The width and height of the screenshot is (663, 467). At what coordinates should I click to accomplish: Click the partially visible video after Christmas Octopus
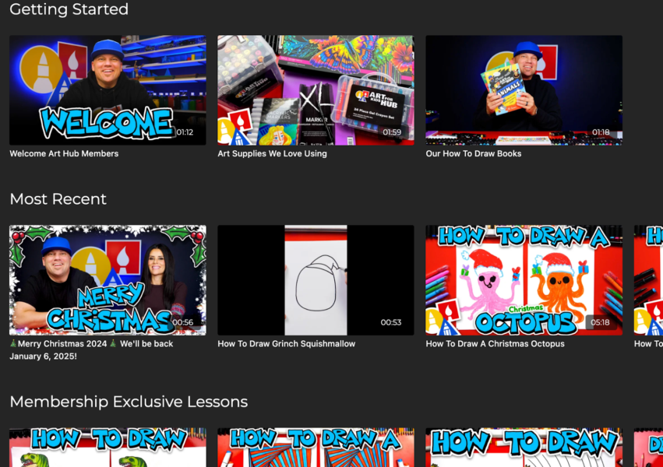point(648,279)
